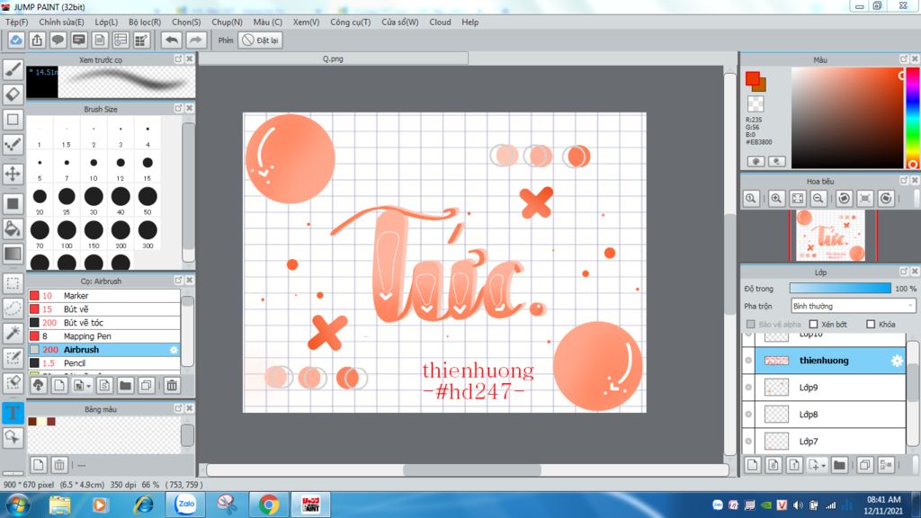Click the speech bubble toolbar icon

click(x=58, y=40)
